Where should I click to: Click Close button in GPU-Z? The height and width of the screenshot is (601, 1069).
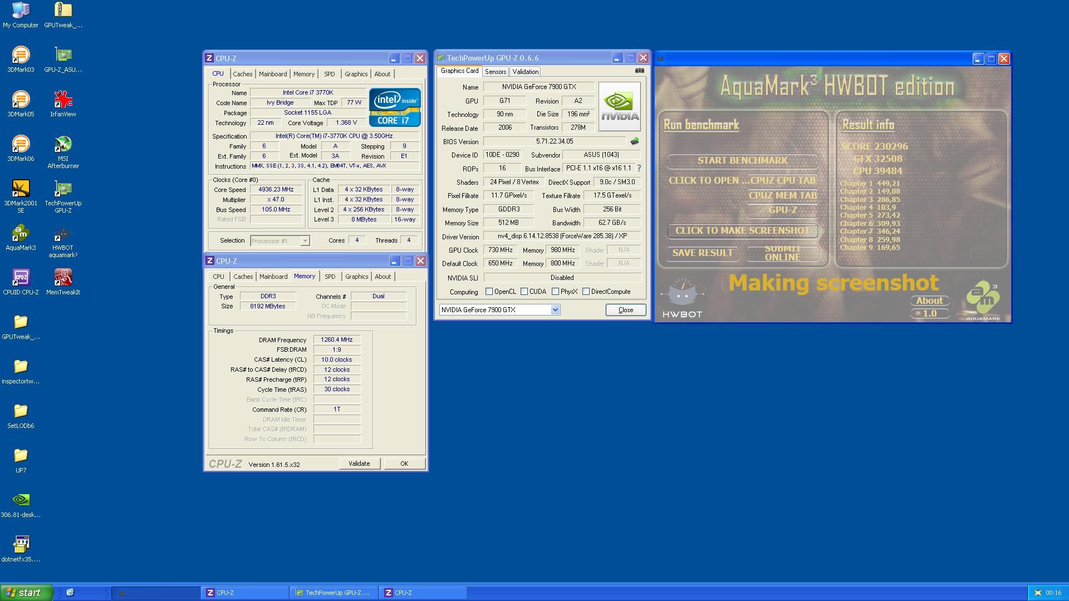point(626,310)
